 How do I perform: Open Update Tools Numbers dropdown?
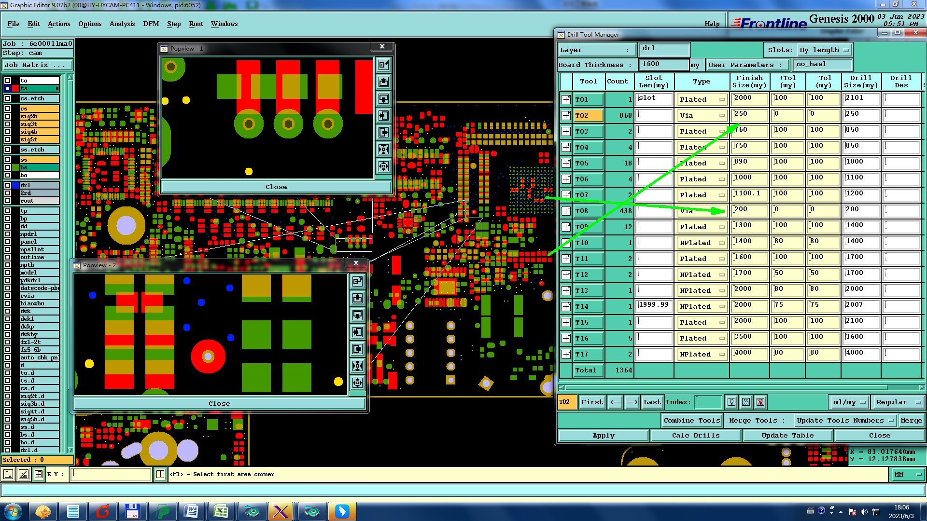[x=844, y=421]
